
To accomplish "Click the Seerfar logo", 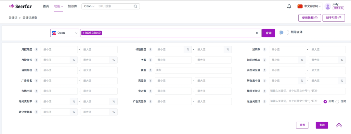I will [20, 6].
